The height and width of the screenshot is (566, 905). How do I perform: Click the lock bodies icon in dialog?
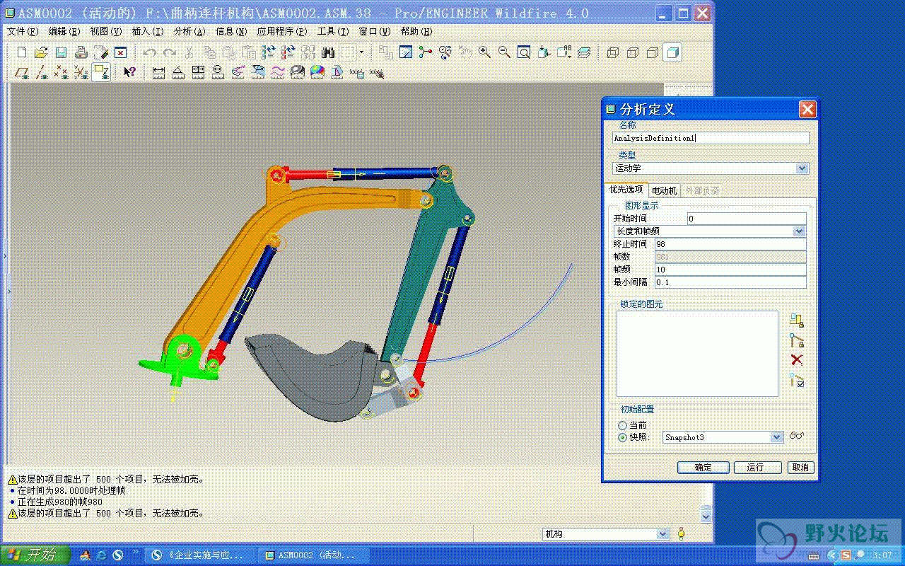coord(797,320)
